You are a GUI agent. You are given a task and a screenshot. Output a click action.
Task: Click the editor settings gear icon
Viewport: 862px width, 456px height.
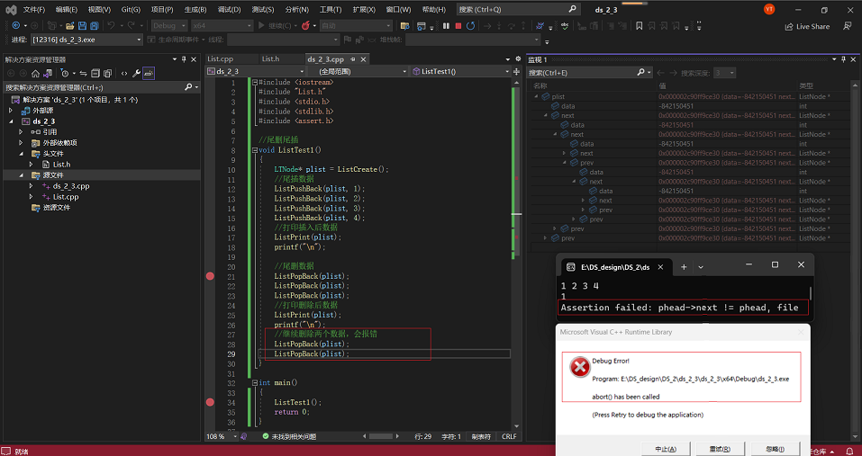pos(517,58)
